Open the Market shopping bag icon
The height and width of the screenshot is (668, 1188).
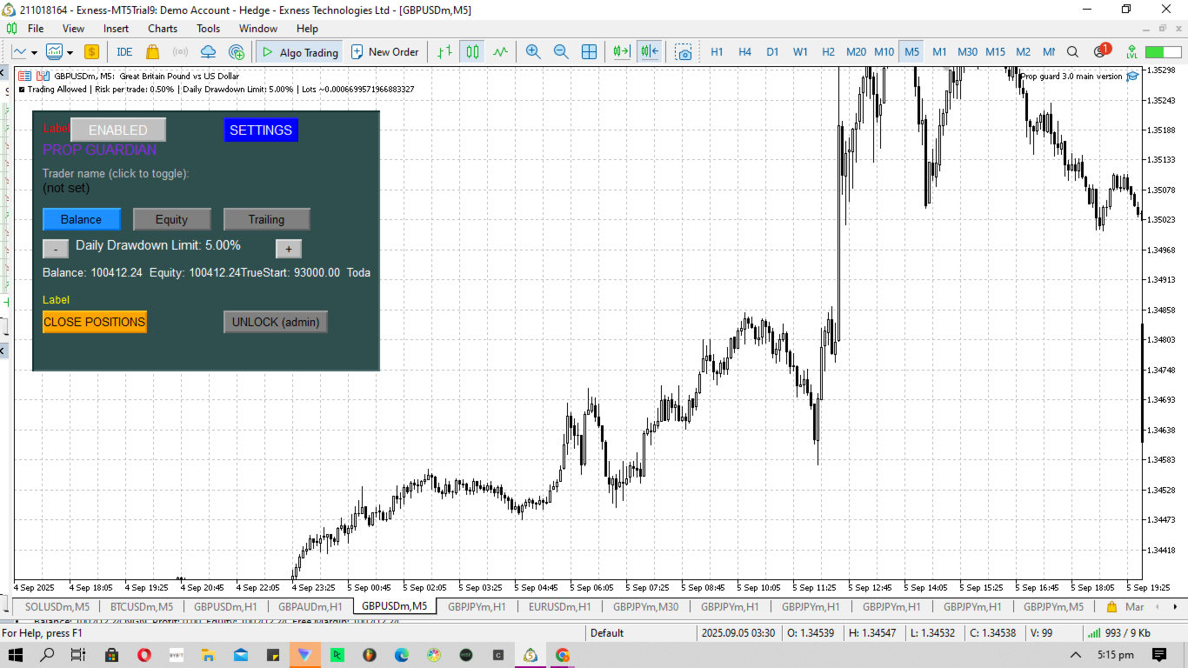click(153, 52)
